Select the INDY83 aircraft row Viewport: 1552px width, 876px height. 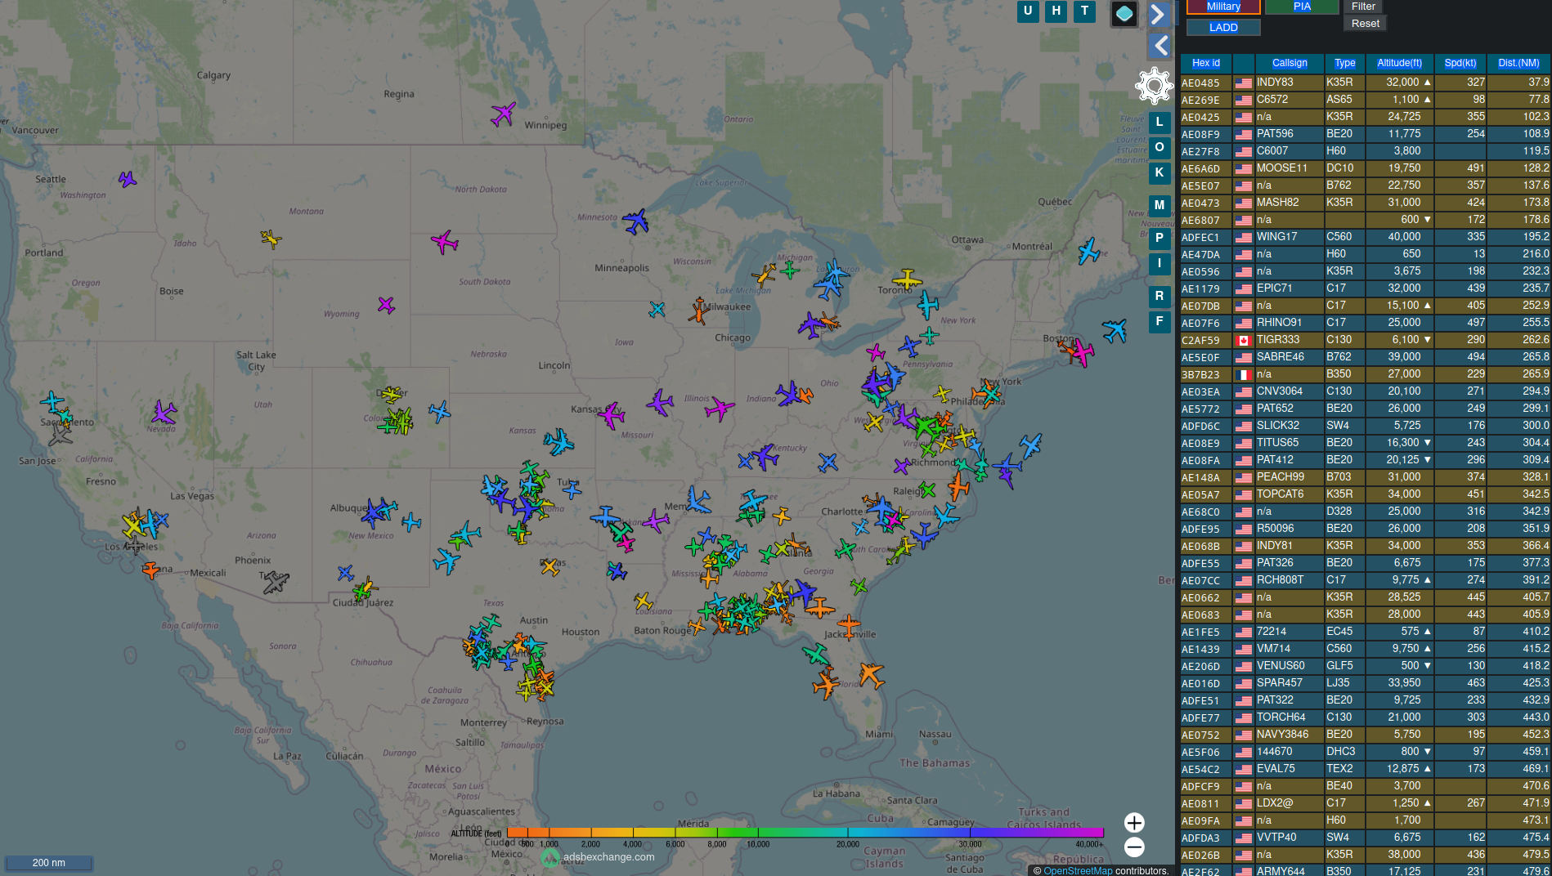1365,83
